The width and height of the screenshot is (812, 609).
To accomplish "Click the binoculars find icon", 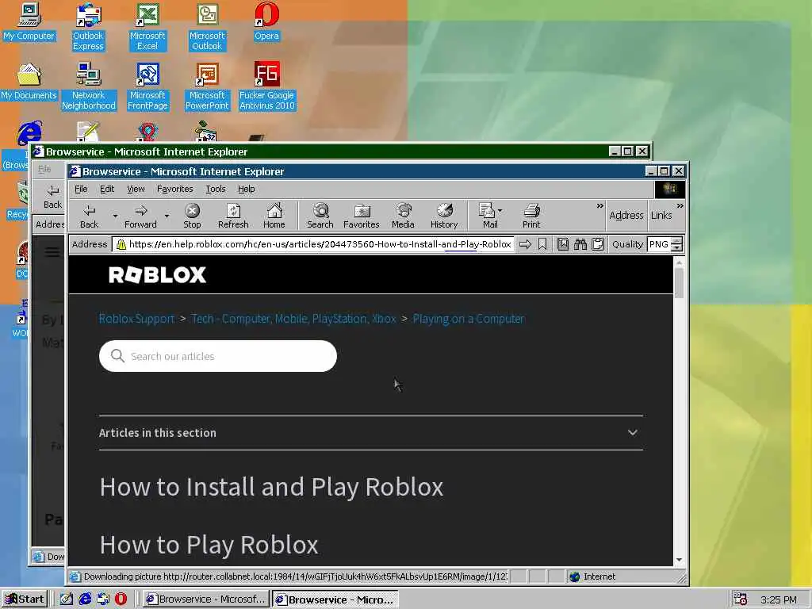I will point(580,244).
